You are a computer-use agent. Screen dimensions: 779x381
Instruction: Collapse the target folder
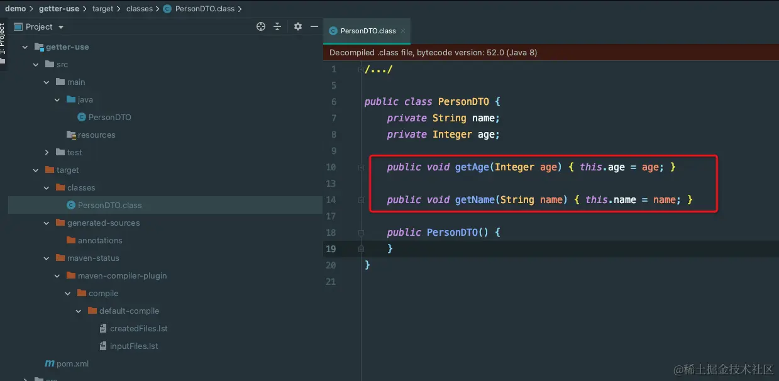coord(36,170)
